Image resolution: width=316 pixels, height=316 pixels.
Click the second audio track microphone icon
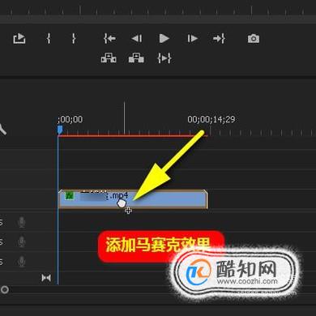tap(22, 241)
